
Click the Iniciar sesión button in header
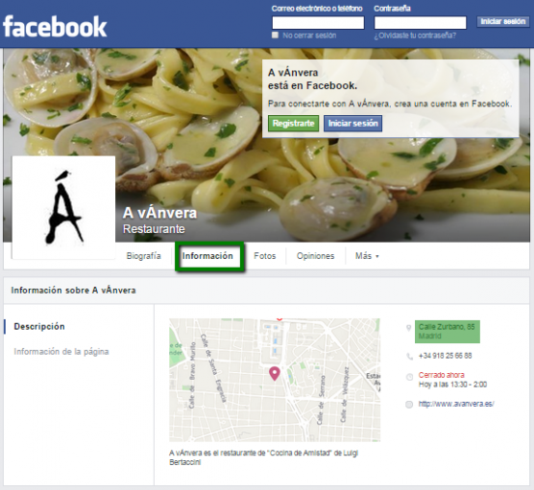point(502,22)
